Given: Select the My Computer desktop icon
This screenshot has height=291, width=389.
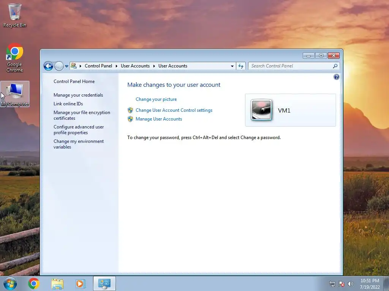Looking at the screenshot, I should point(15,94).
